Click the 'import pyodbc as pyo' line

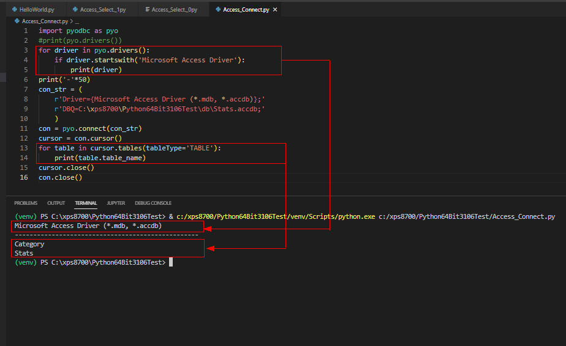[78, 31]
